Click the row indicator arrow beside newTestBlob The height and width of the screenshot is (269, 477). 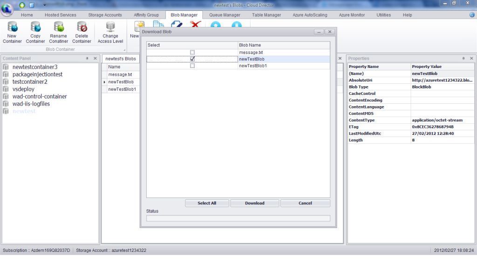coord(104,82)
